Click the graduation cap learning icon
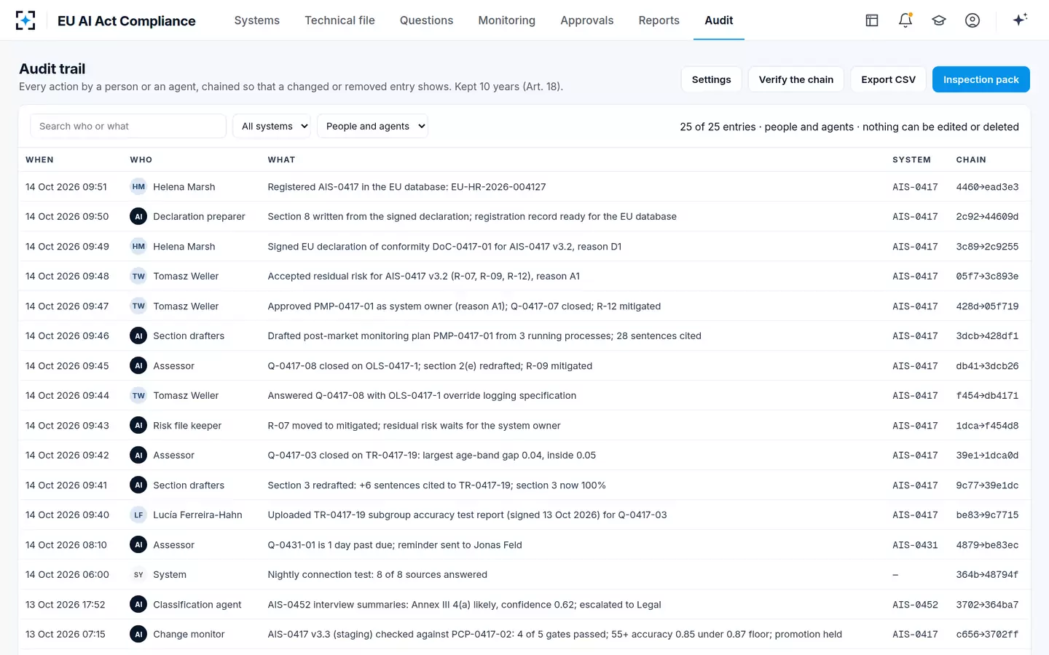The height and width of the screenshot is (655, 1049). coord(939,20)
